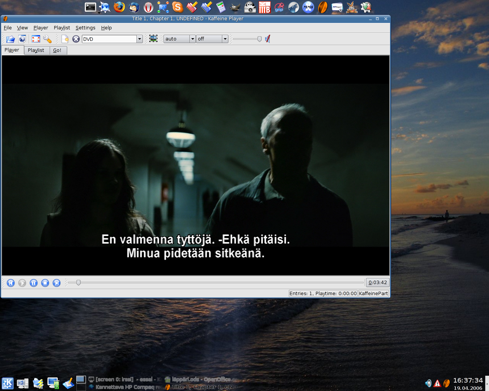The width and height of the screenshot is (489, 391).
Task: Open the Playlist menu
Action: click(x=62, y=27)
